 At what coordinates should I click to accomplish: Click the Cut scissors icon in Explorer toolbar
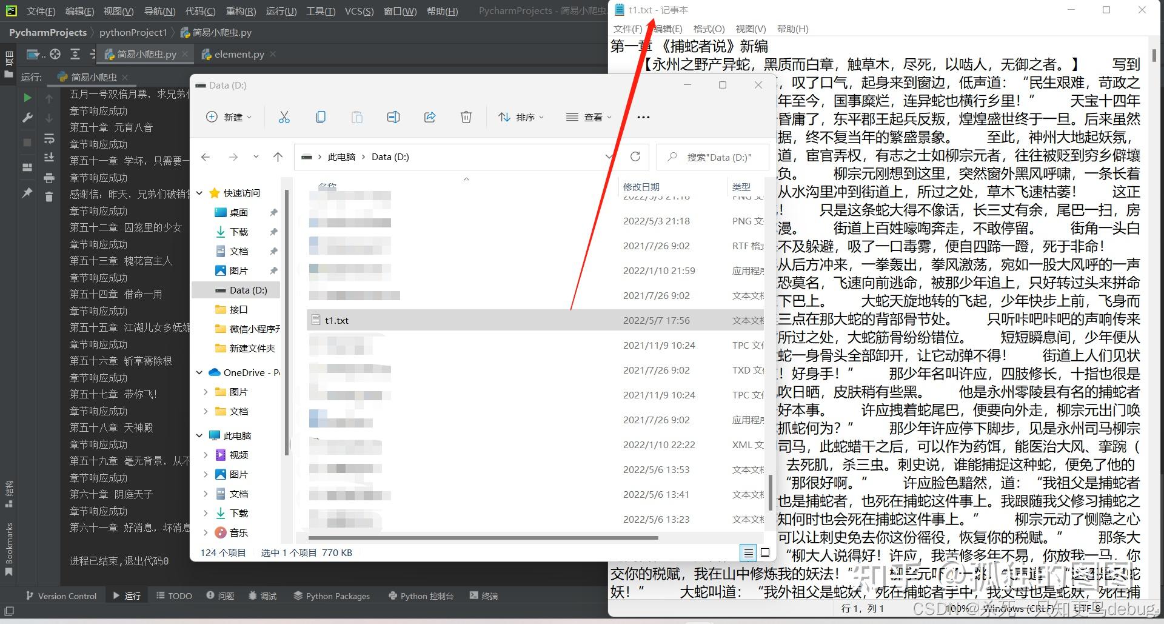click(284, 117)
